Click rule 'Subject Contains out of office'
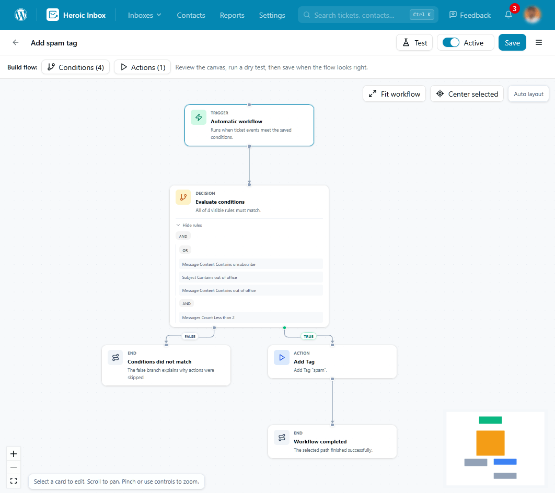The width and height of the screenshot is (555, 493). [251, 277]
